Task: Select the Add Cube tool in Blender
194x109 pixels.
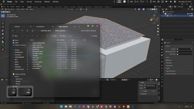Action: tap(3, 46)
